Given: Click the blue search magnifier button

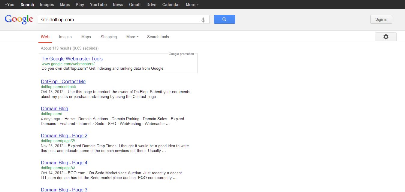Looking at the screenshot, I should 224,20.
